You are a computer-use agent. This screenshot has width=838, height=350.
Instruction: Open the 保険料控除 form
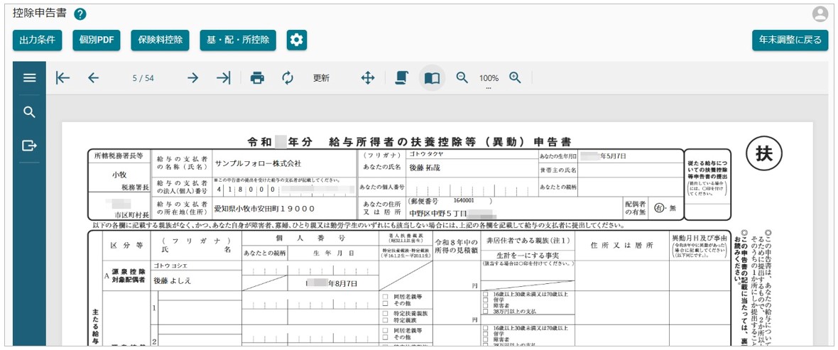160,40
